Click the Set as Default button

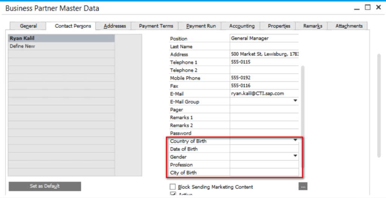click(45, 186)
